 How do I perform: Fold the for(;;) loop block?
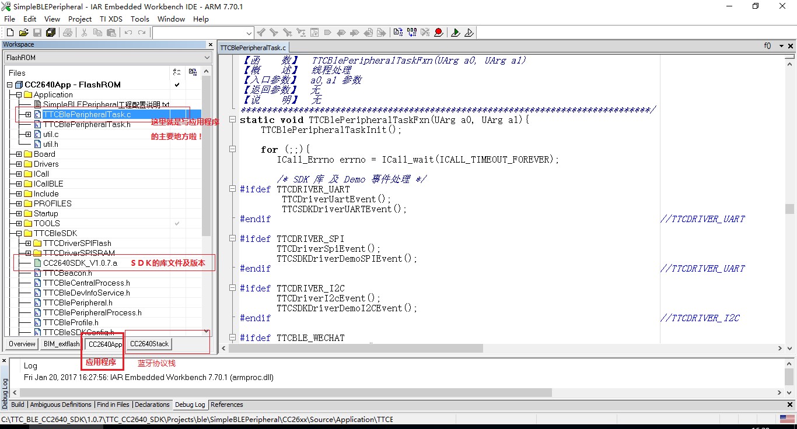pyautogui.click(x=233, y=149)
